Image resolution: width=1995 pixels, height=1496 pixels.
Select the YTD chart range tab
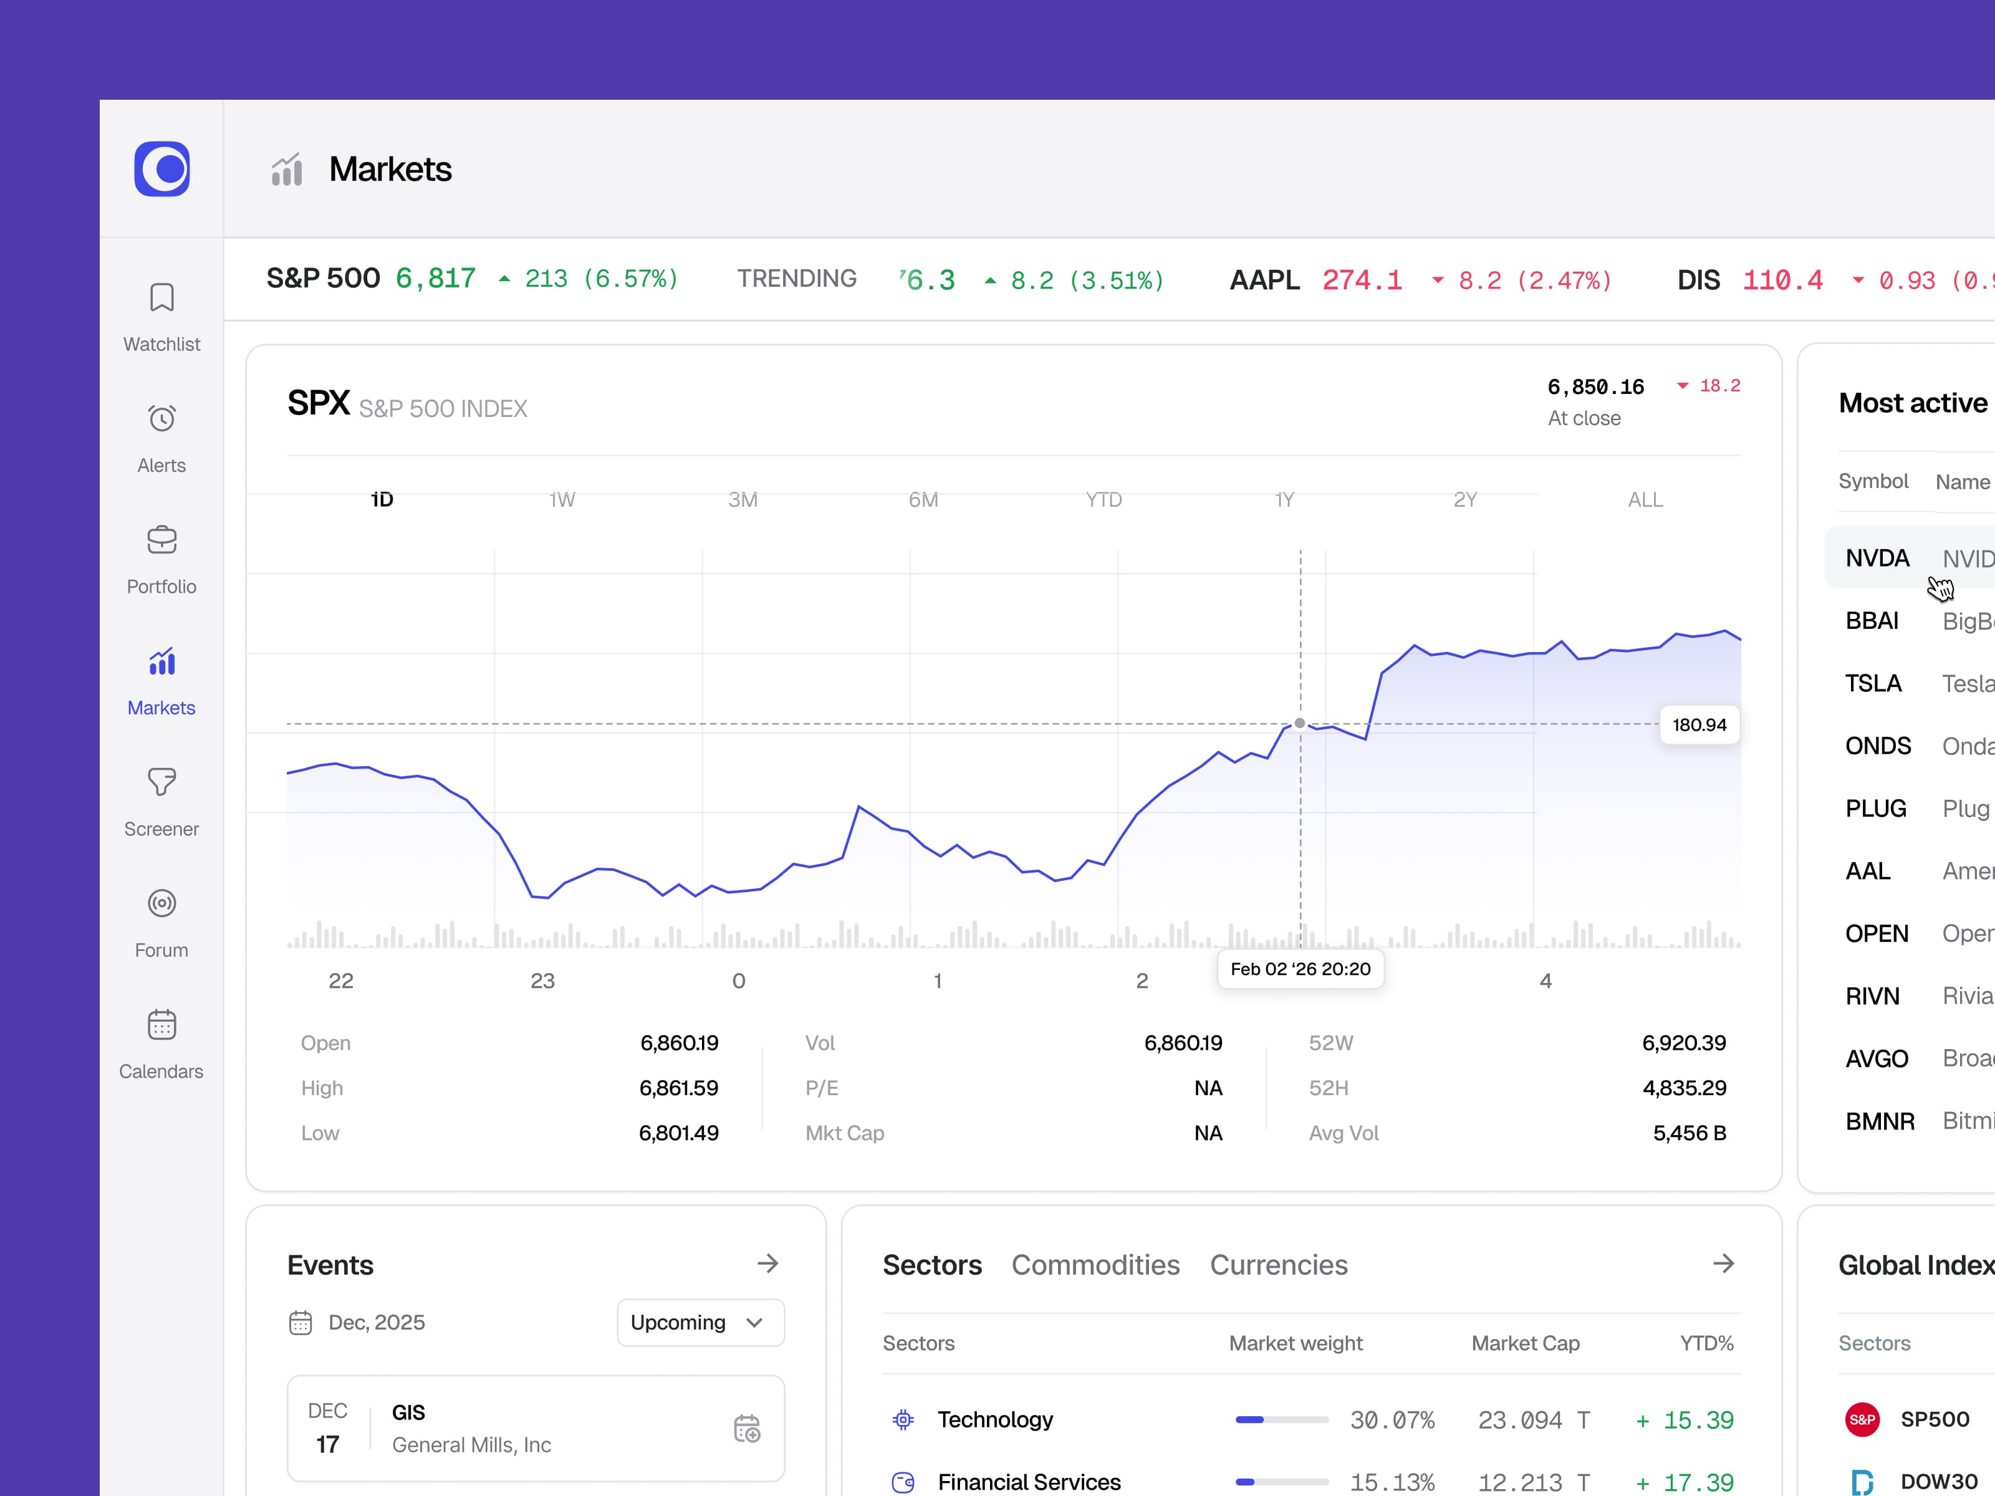click(1104, 499)
